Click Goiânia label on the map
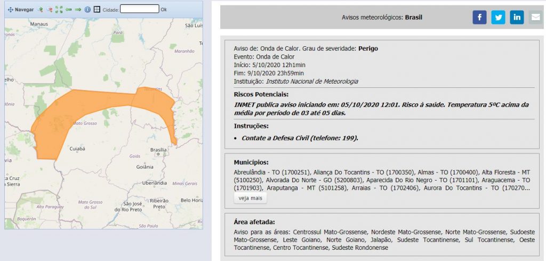Viewport: 546px width, 261px height. (x=144, y=167)
